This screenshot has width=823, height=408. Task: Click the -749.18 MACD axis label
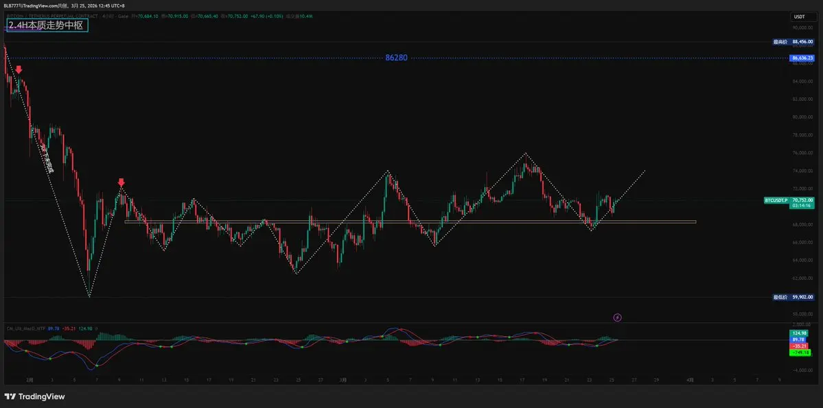tap(798, 352)
